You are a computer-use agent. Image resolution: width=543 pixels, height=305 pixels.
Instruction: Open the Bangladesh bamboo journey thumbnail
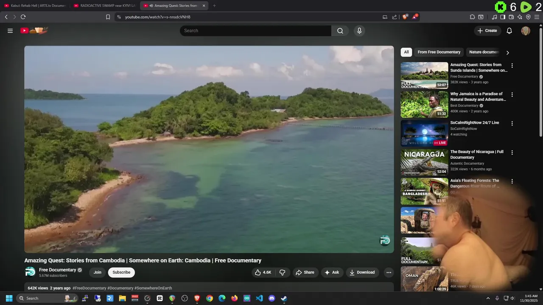click(x=424, y=191)
